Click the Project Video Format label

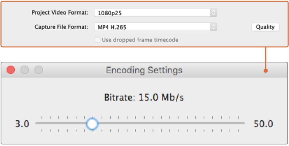coord(60,13)
